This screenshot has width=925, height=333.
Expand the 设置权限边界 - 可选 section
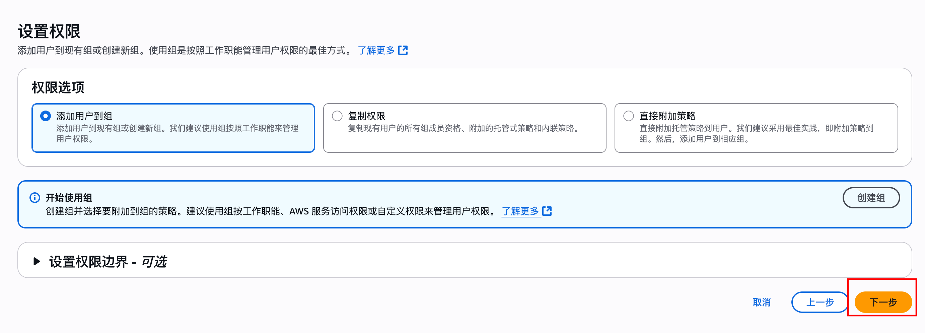coord(108,261)
